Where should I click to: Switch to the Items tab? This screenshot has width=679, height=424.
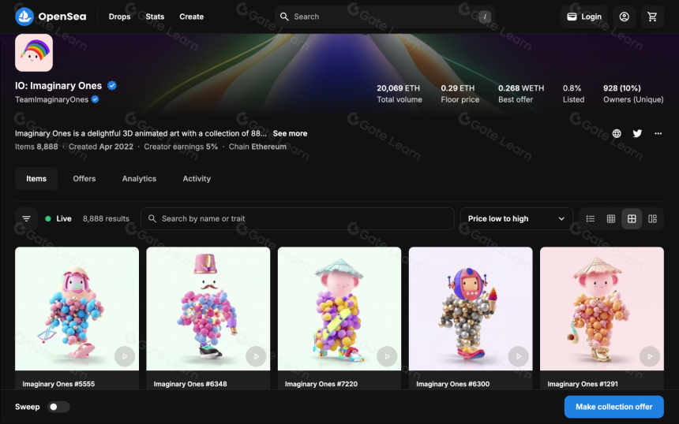(x=36, y=178)
